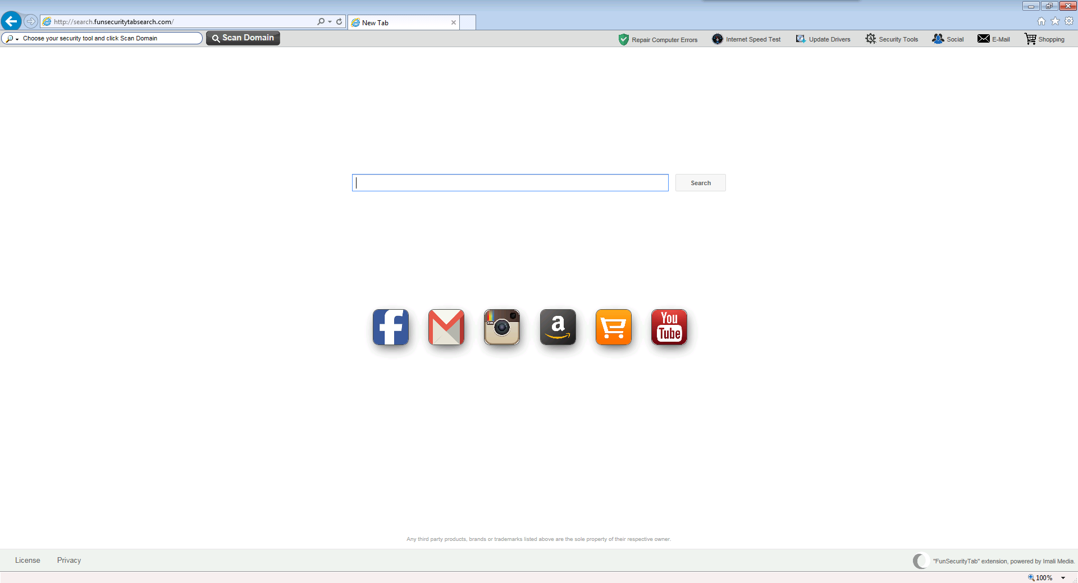Click the Repair Computer Errors text link
The width and height of the screenshot is (1078, 583).
[x=665, y=40]
